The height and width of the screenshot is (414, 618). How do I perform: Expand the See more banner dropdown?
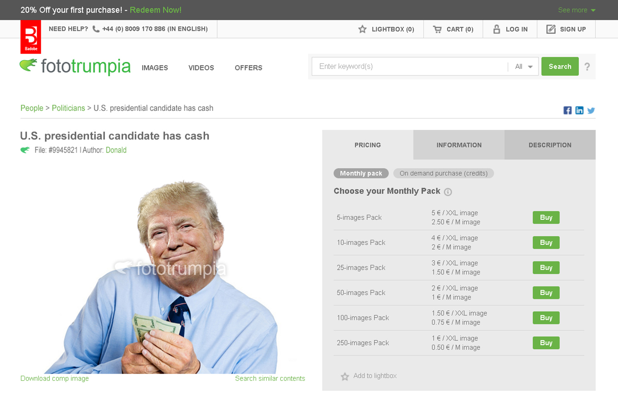click(576, 10)
